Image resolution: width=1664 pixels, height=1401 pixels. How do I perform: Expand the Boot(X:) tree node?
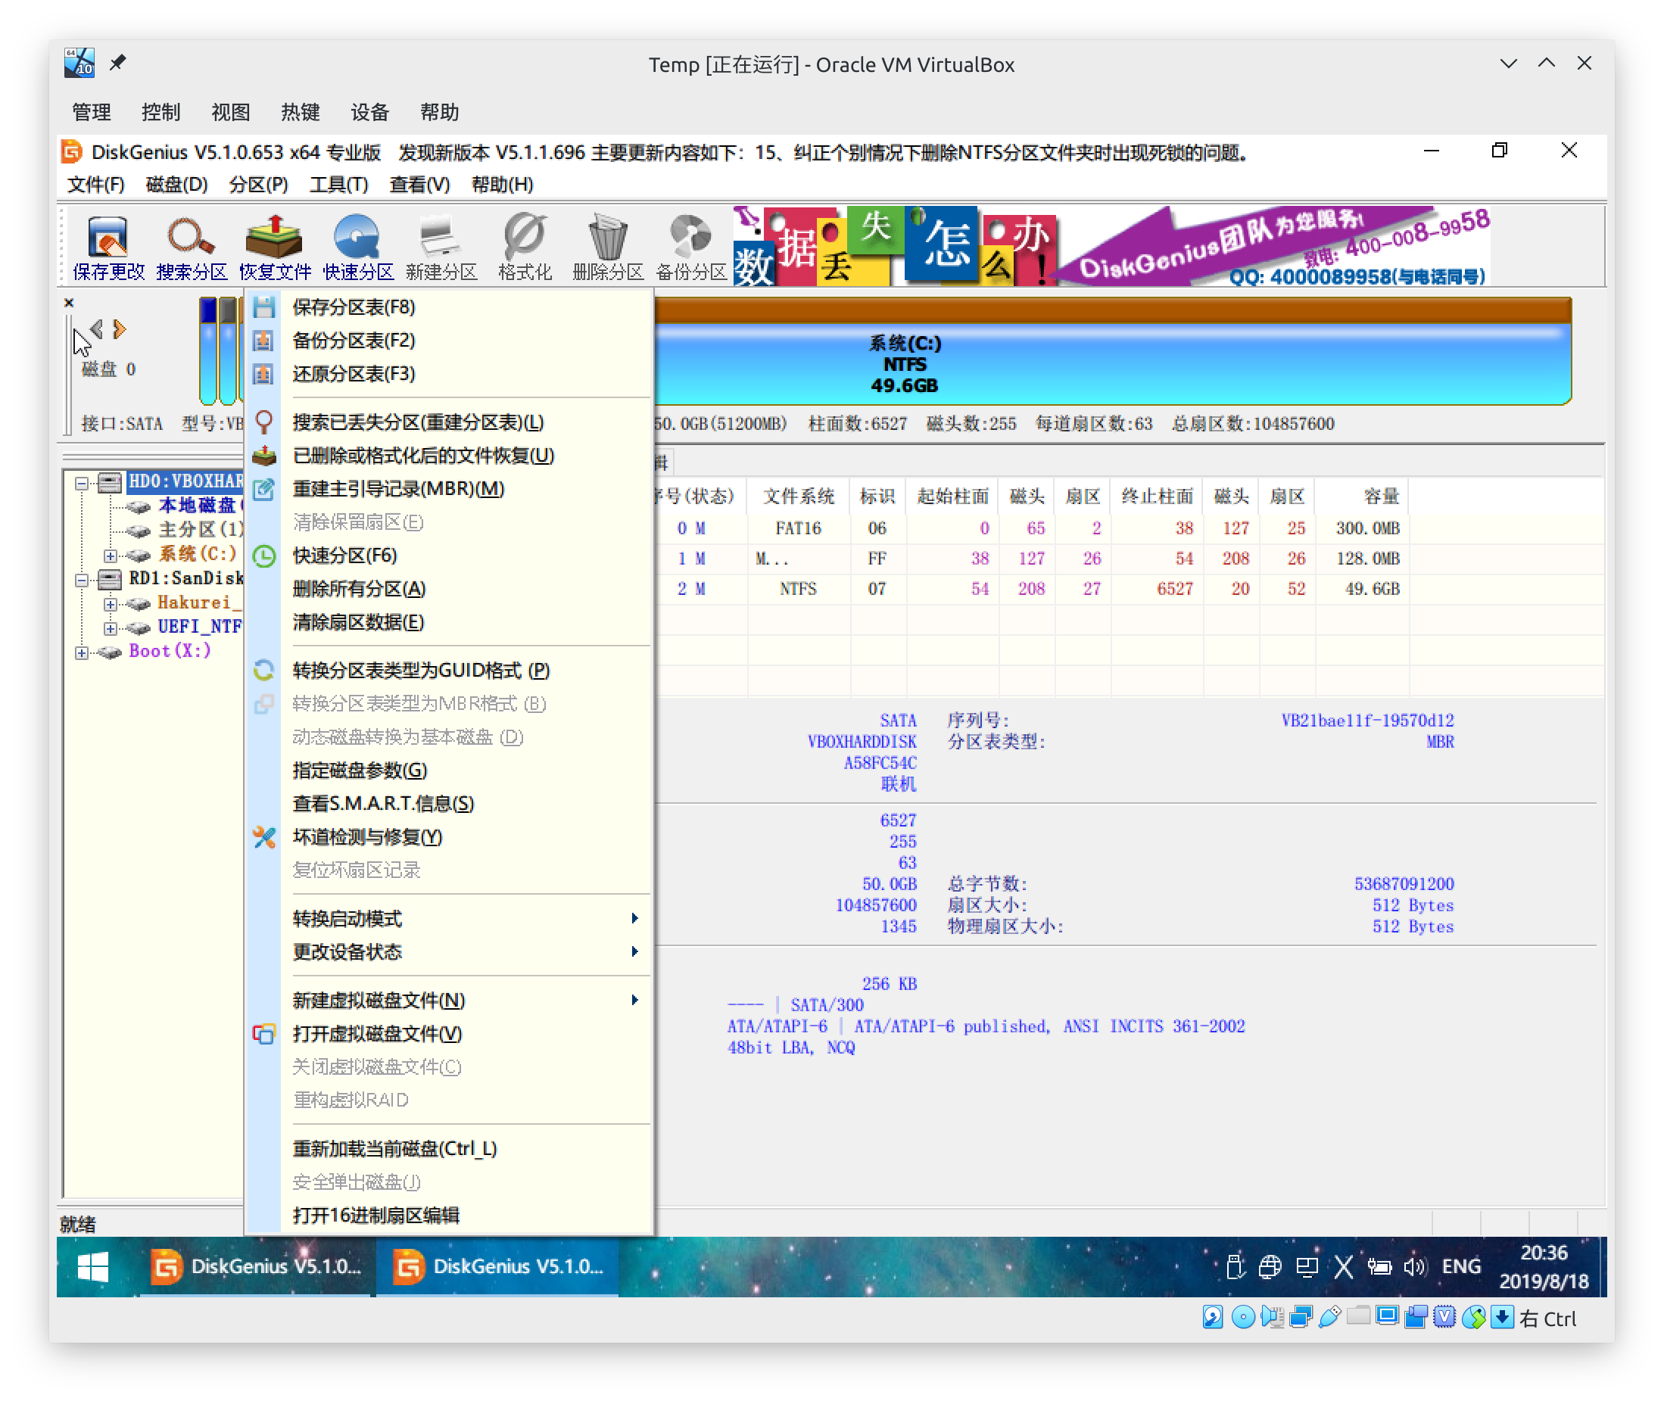[82, 652]
